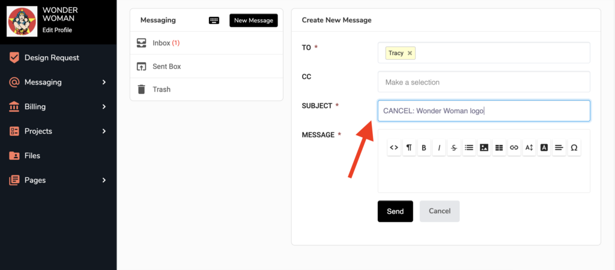Toggle bold formatting in message editor
Screen dimensions: 615x270
pos(424,147)
